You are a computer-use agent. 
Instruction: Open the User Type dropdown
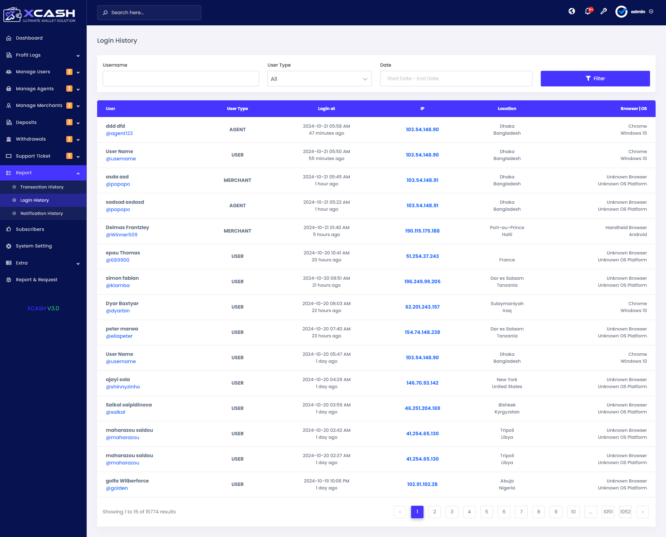(x=319, y=79)
